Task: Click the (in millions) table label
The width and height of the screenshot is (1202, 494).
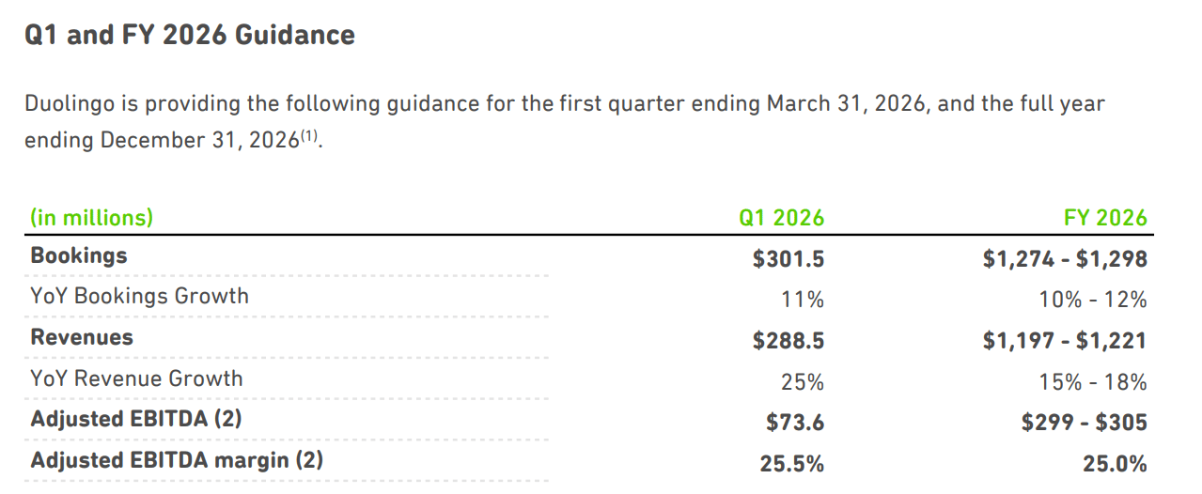Action: coord(91,218)
